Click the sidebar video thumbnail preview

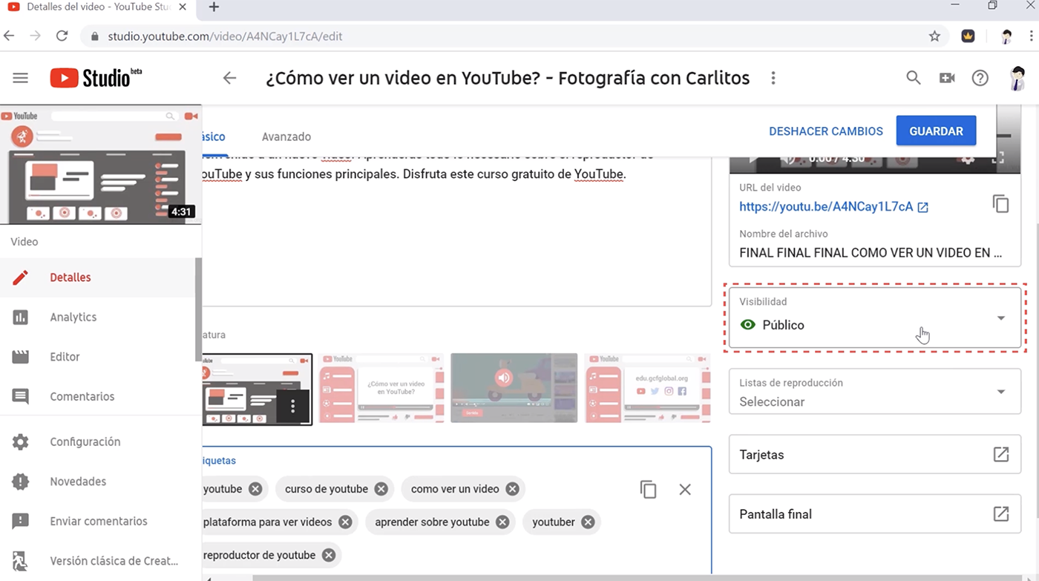(x=100, y=165)
